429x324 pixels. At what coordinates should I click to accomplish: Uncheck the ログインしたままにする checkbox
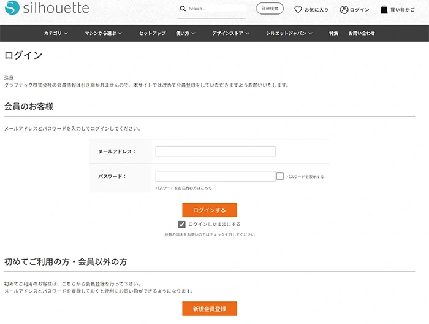181,225
